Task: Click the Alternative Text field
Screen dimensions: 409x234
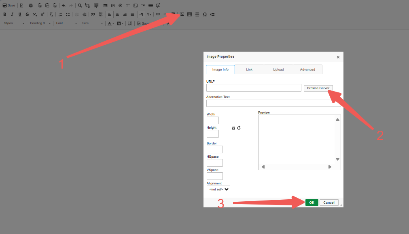Action: click(273, 103)
